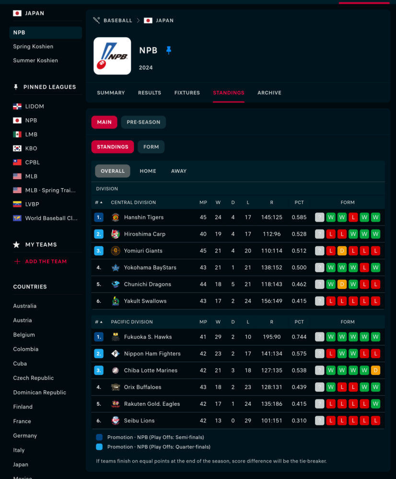Click the star icon beside My Teams
Screen dimensions: 396x479
coord(16,244)
